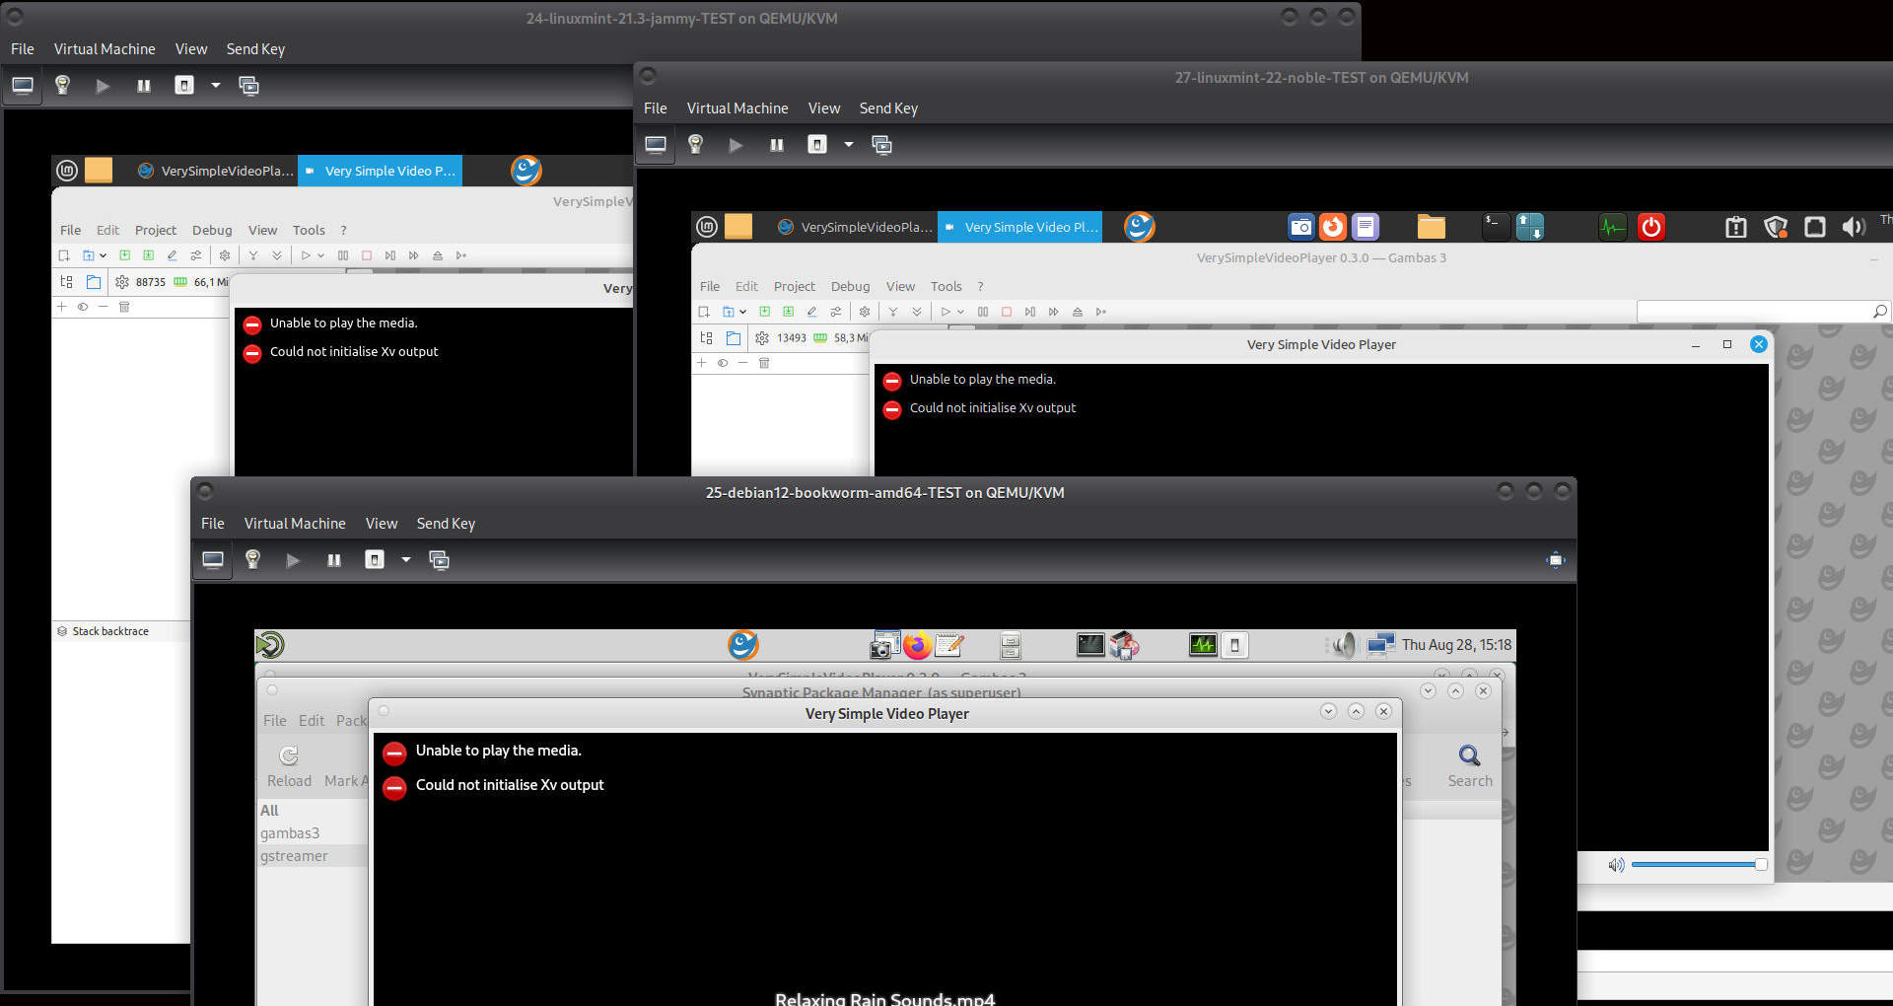Select gstreamer in Synaptic filter list
The image size is (1893, 1006).
(x=294, y=856)
